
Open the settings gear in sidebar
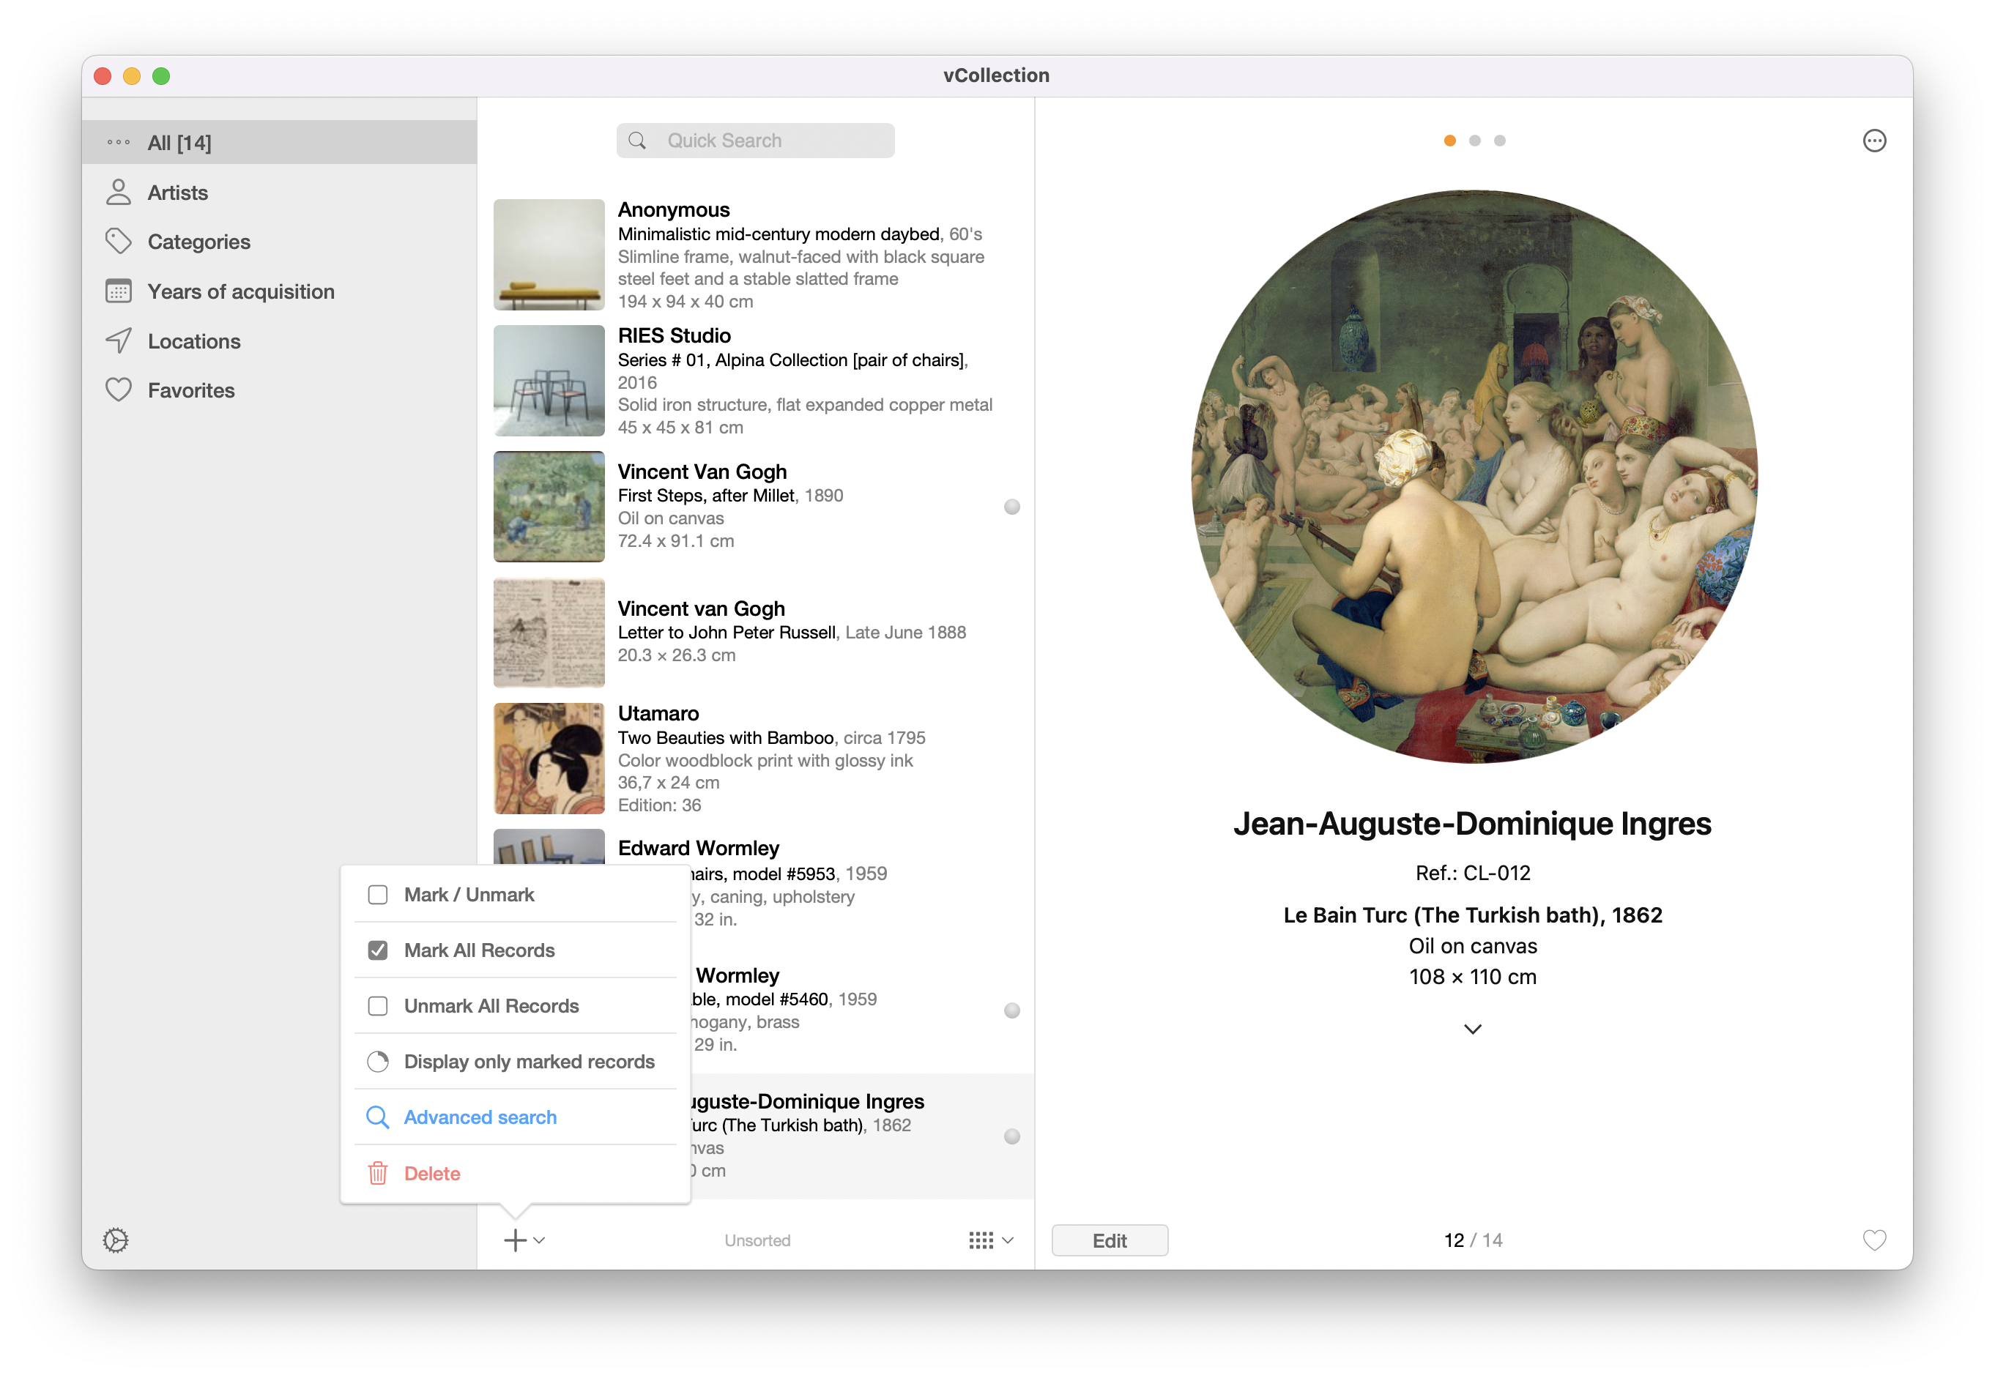pyautogui.click(x=116, y=1240)
